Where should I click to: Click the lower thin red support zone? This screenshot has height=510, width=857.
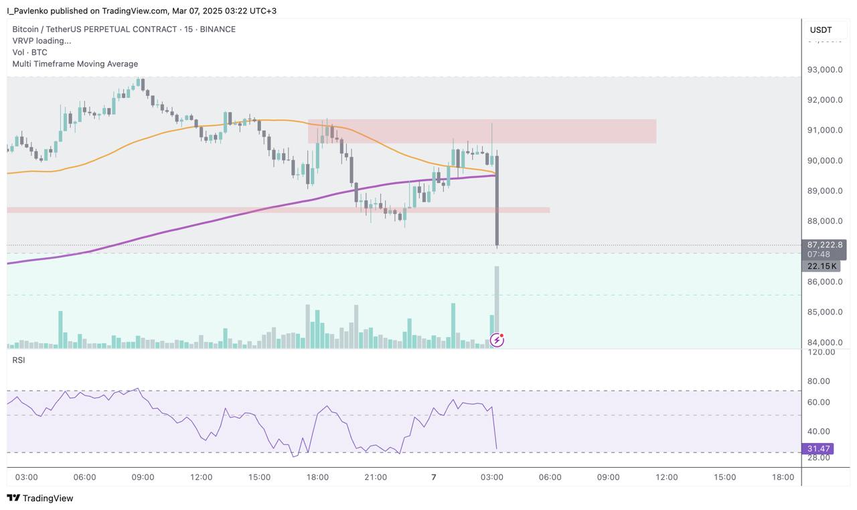click(278, 210)
